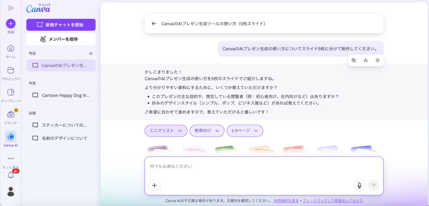The image size is (429, 206).
Task: Click the 何でもお尋ねください message input field
Action: click(264, 167)
